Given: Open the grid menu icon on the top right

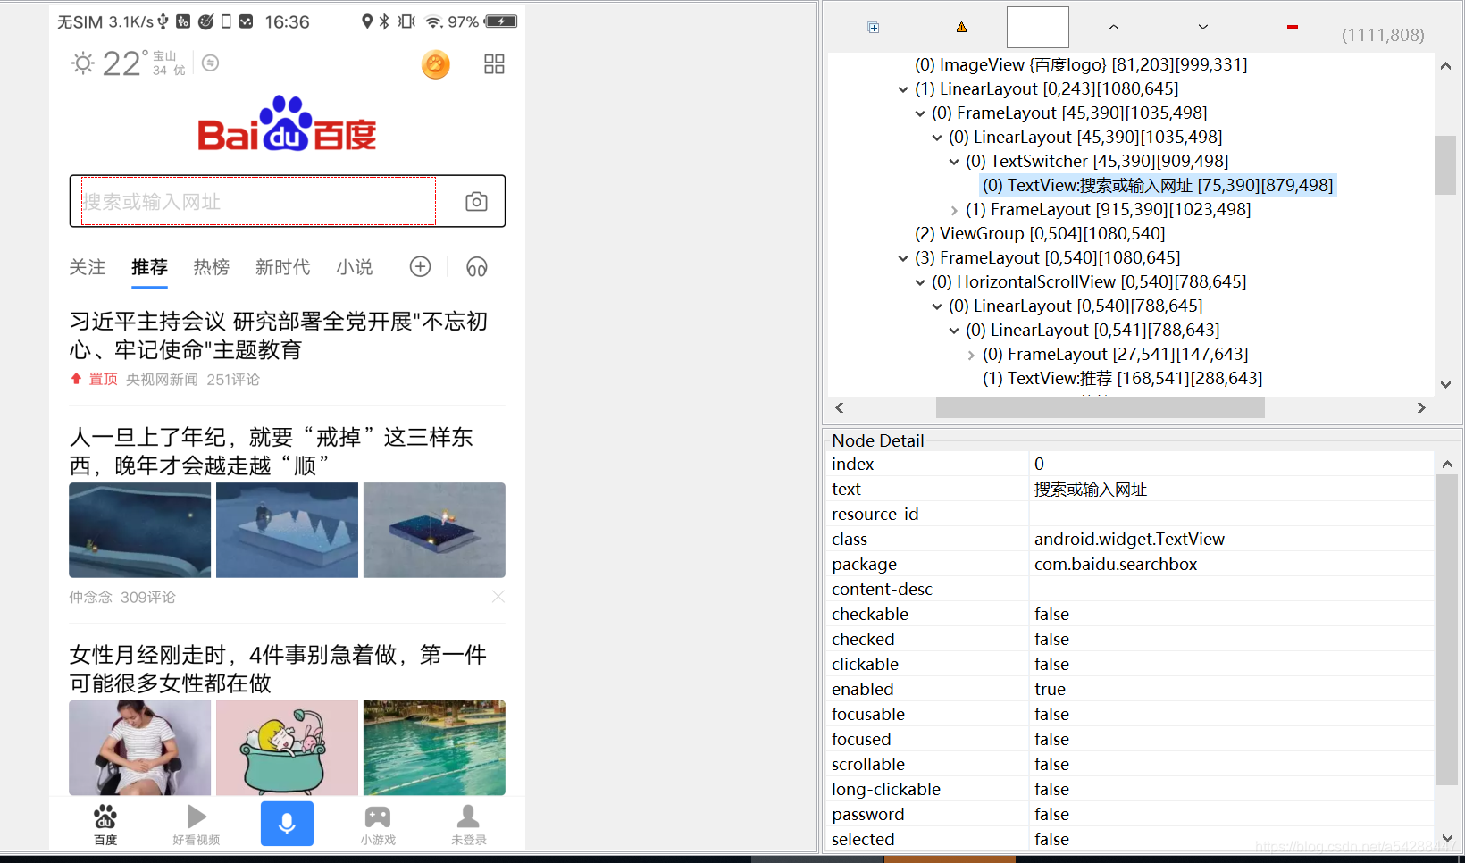Looking at the screenshot, I should (494, 63).
